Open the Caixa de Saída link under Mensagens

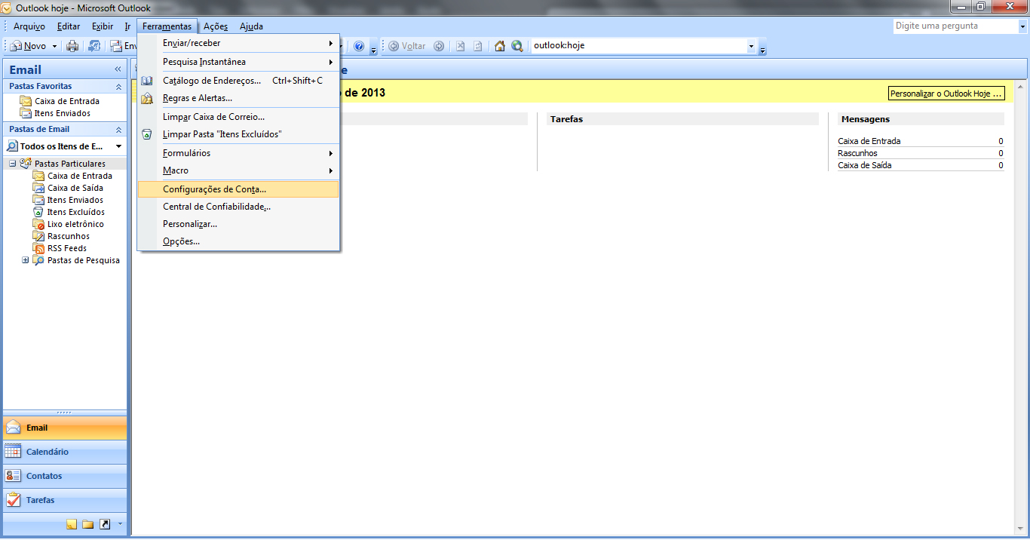click(864, 165)
